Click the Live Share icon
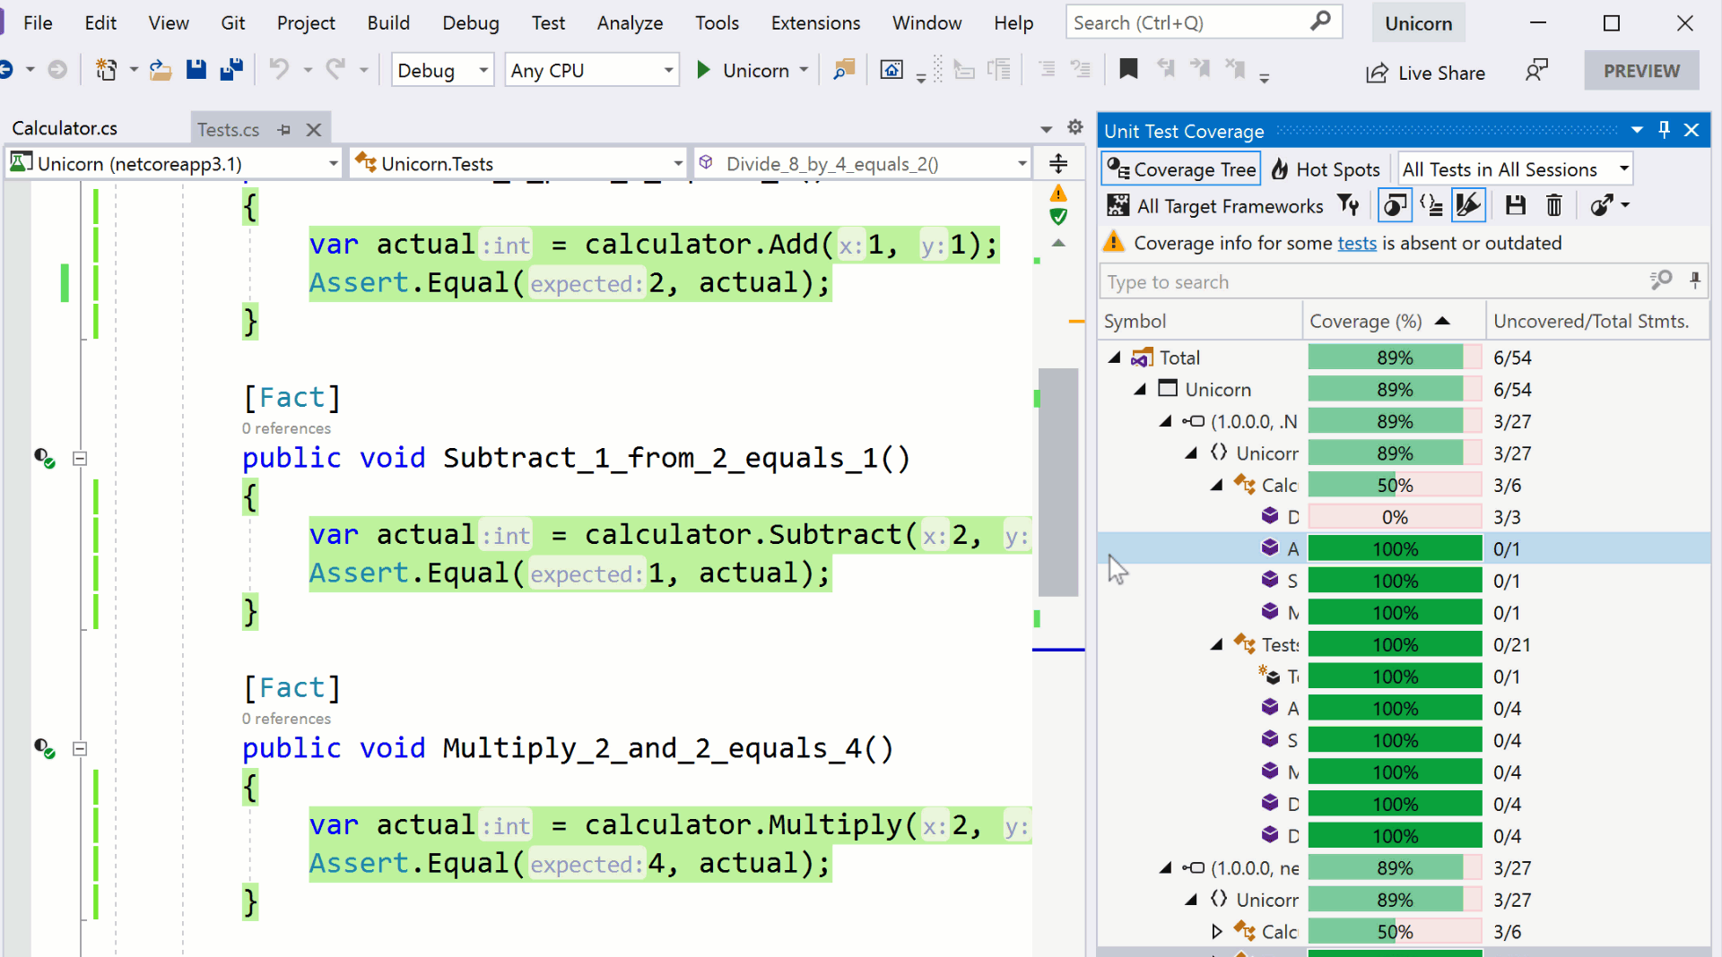The image size is (1722, 957). click(x=1377, y=73)
